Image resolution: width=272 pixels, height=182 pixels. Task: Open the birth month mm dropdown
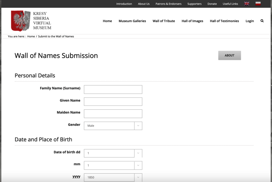[x=113, y=165]
